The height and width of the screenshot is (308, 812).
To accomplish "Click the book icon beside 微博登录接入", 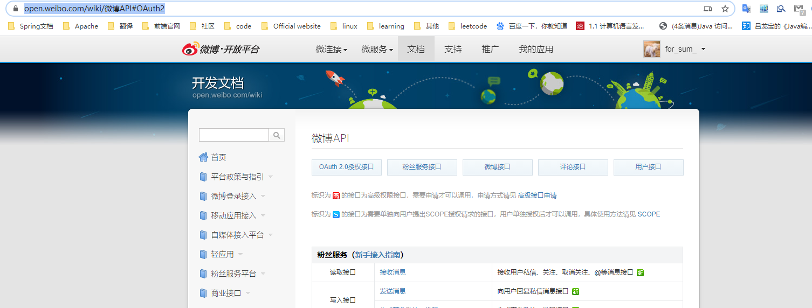I will pyautogui.click(x=203, y=196).
